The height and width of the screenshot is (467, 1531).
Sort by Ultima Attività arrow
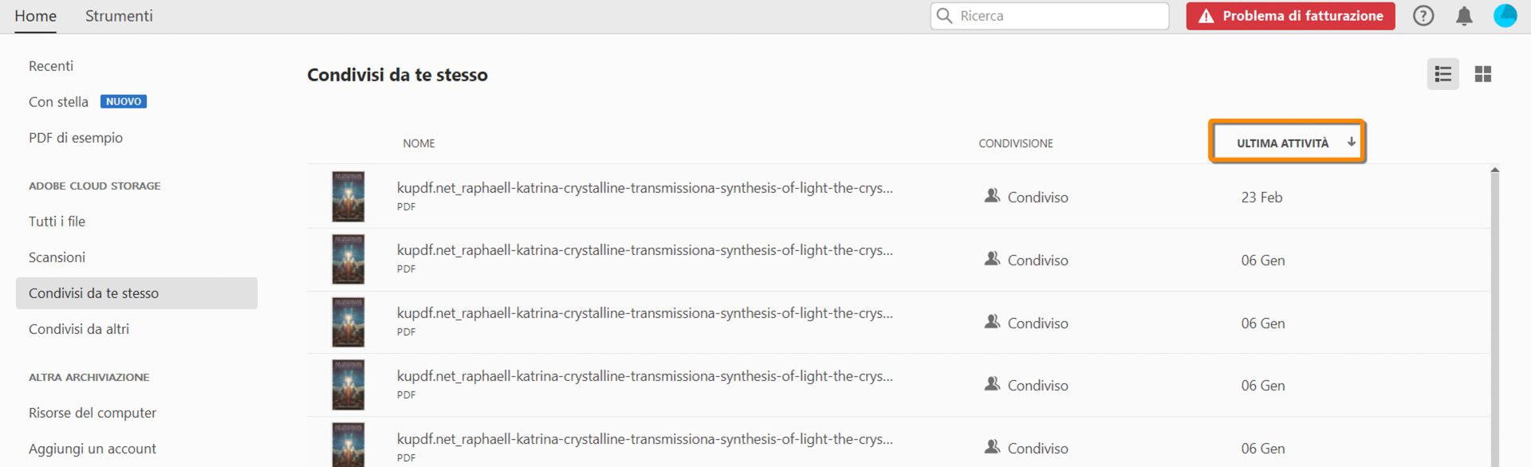tap(1352, 142)
